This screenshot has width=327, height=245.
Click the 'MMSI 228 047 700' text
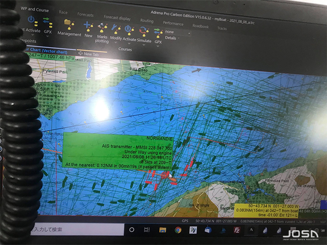pos(154,148)
